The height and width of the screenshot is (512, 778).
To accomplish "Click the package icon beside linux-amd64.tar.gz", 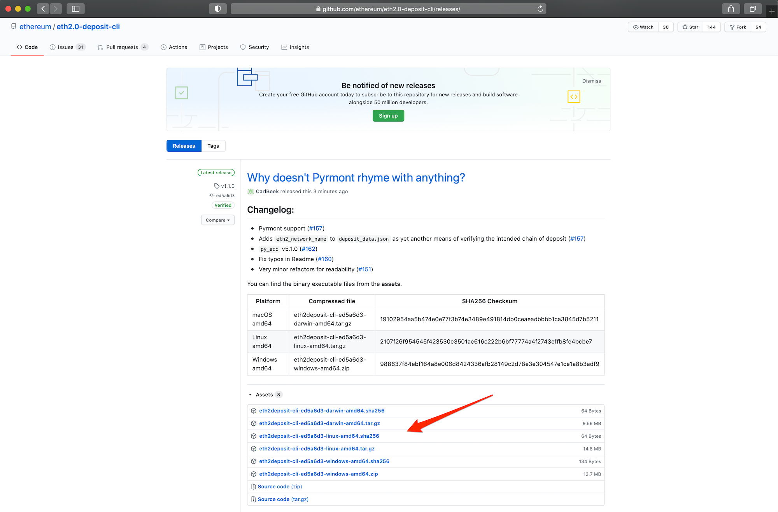I will pyautogui.click(x=254, y=449).
